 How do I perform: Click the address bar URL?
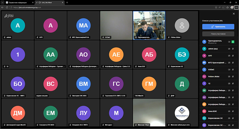(x=30, y=7)
